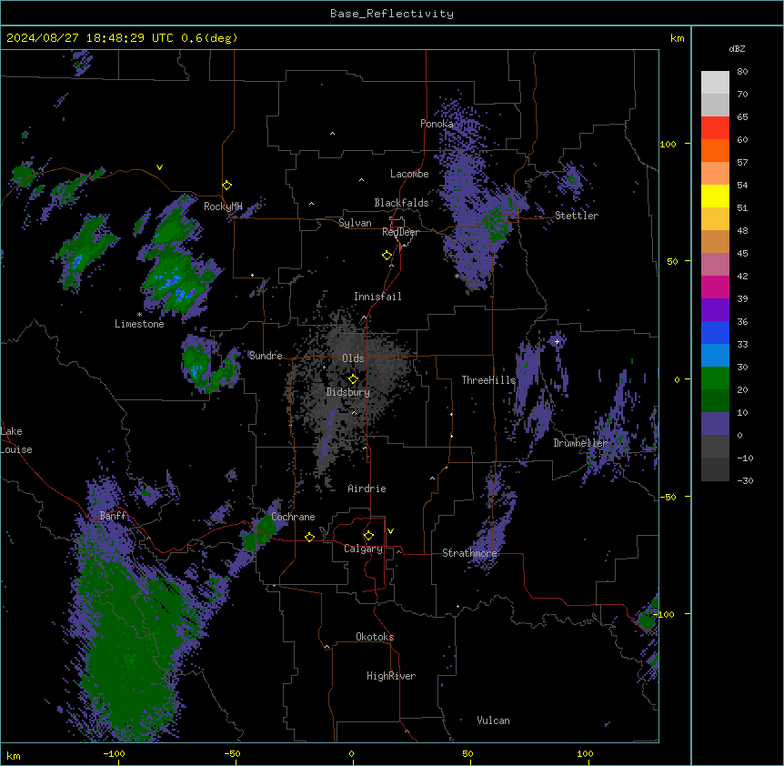
Task: Pick the slate purple 0-10 dBZ legend swatch
Action: [715, 424]
